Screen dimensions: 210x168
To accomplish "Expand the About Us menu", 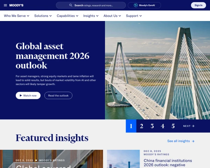I will pyautogui.click(x=112, y=16).
